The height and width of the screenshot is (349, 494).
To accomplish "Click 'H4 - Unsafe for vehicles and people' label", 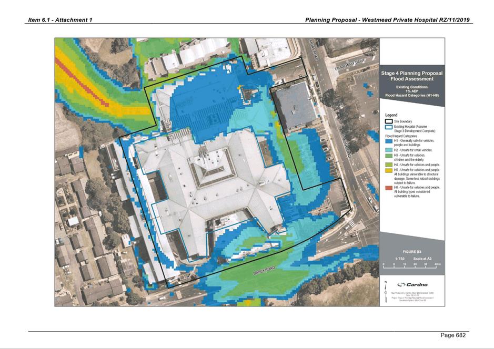I will (417, 165).
